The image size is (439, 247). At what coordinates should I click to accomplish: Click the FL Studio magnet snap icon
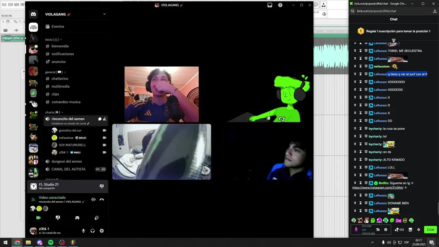point(8,22)
